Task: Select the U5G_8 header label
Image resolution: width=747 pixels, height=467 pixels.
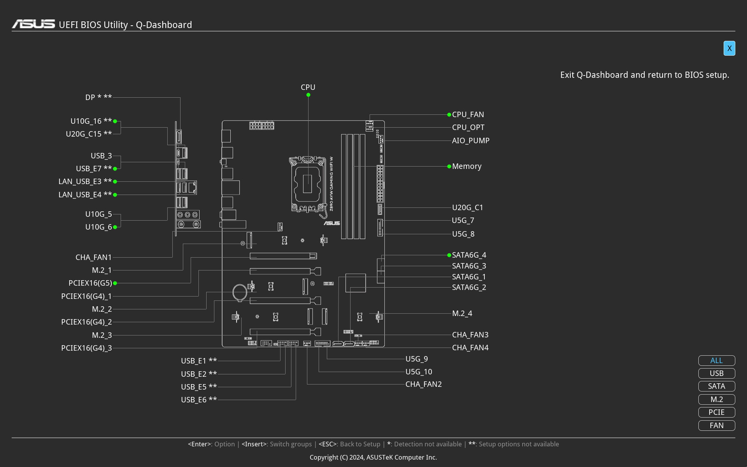Action: click(x=463, y=234)
